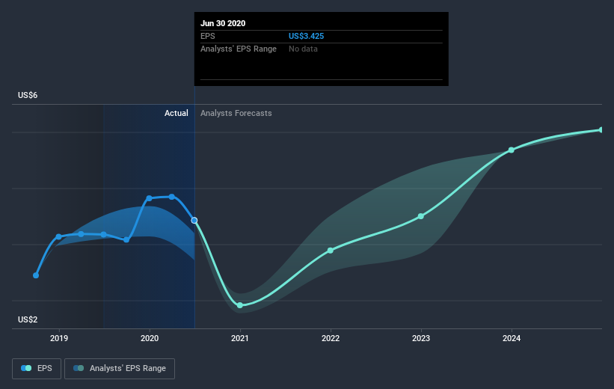This screenshot has height=389, width=614.
Task: Click the last forecast point at chart end
Action: (601, 129)
